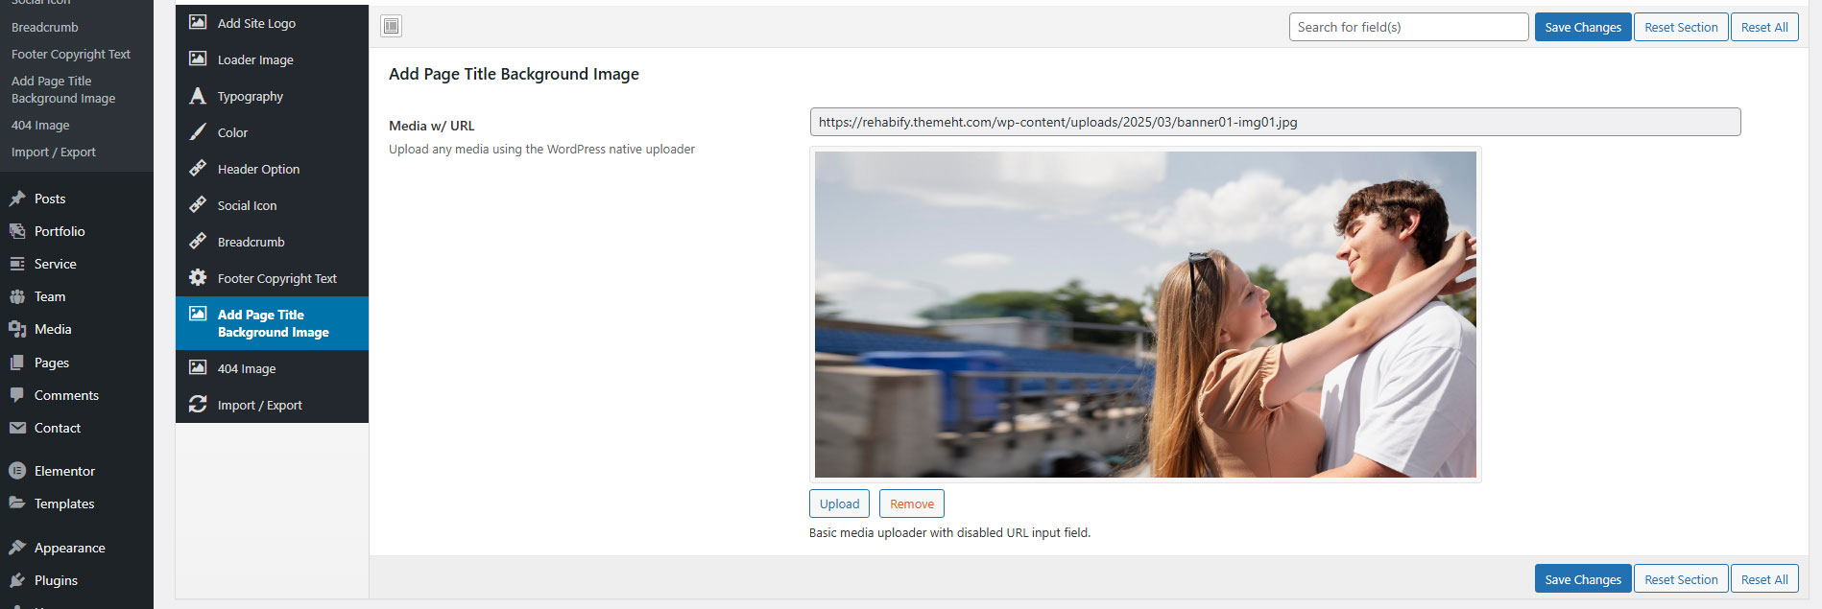Click the Add Site Logo image icon
1822x609 pixels.
198,22
